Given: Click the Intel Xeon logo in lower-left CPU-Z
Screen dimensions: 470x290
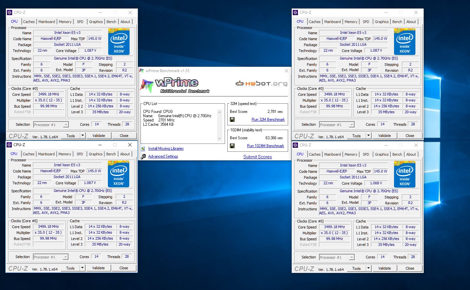Looking at the screenshot, I should (x=118, y=174).
